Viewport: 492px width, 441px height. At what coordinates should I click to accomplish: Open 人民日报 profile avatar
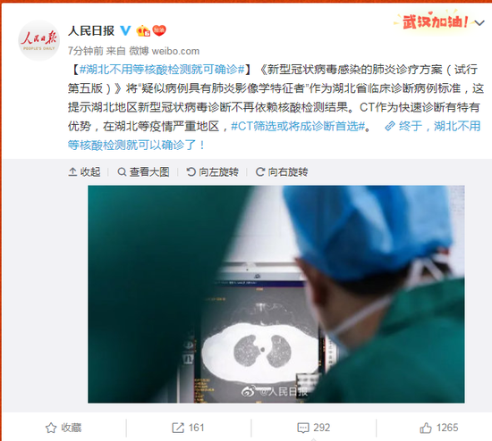[38, 41]
